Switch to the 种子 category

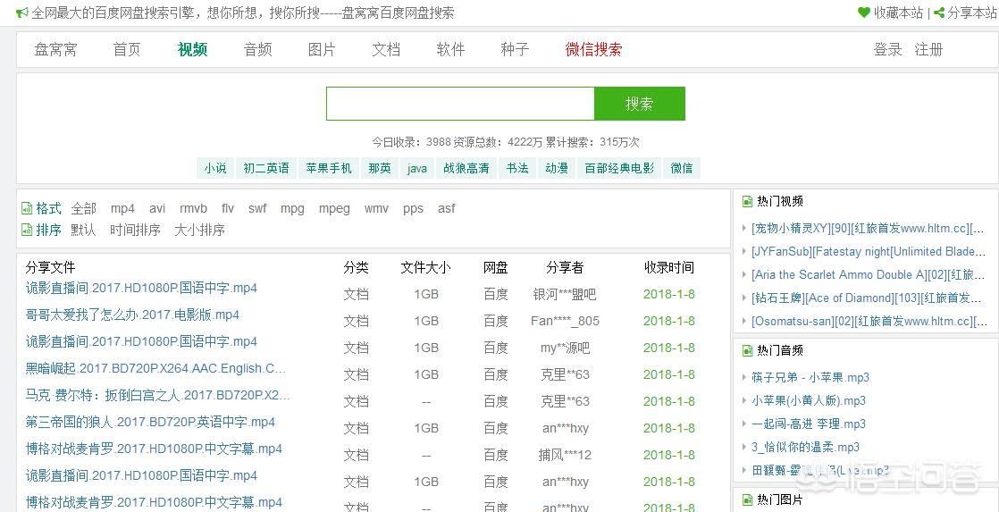pos(515,50)
